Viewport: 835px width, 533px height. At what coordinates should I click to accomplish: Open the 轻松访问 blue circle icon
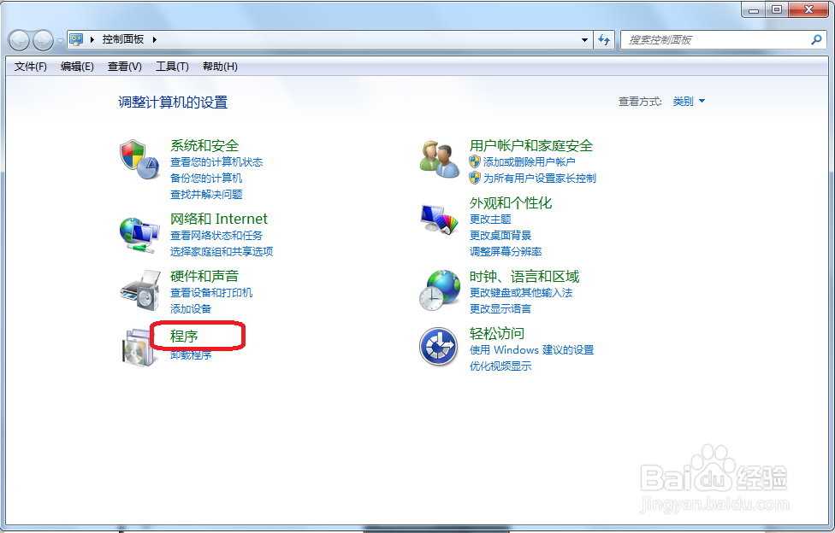(438, 347)
